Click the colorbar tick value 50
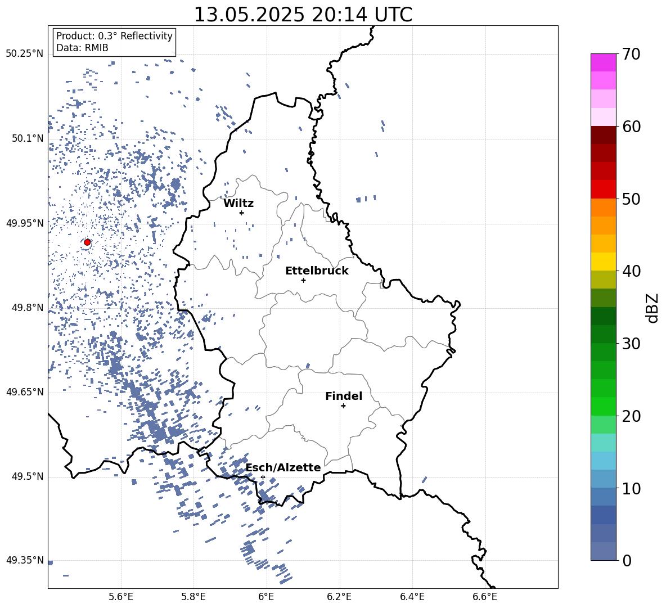The image size is (666, 608). pyautogui.click(x=631, y=199)
